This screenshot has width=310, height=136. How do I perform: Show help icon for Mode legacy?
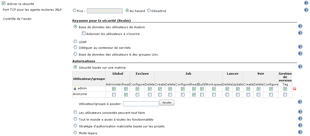(300, 132)
